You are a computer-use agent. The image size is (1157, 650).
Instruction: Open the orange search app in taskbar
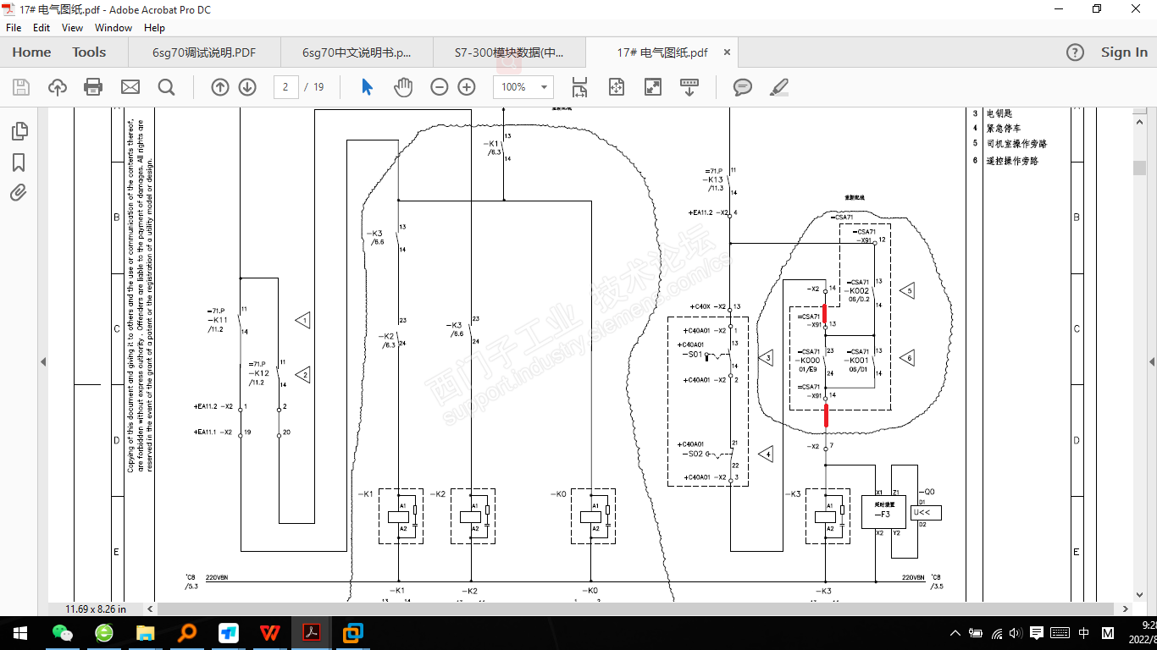(187, 632)
